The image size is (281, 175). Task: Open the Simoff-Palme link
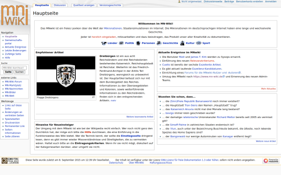click(178, 125)
